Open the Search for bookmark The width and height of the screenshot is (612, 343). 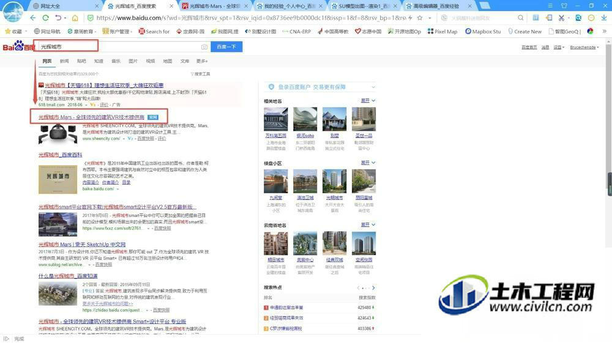click(x=154, y=32)
